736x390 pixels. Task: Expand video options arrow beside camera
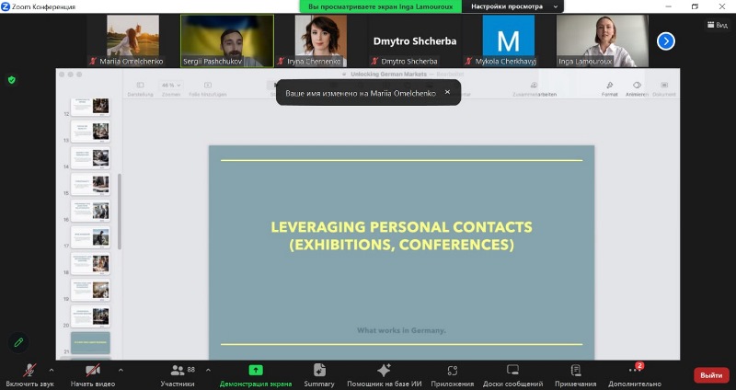click(121, 371)
